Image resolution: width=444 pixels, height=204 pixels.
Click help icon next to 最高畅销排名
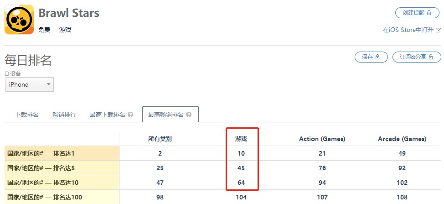coord(189,115)
